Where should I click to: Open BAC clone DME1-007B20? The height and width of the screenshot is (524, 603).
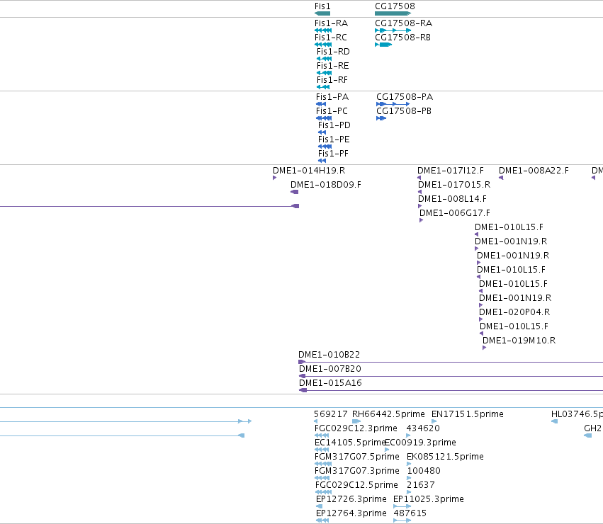(330, 369)
